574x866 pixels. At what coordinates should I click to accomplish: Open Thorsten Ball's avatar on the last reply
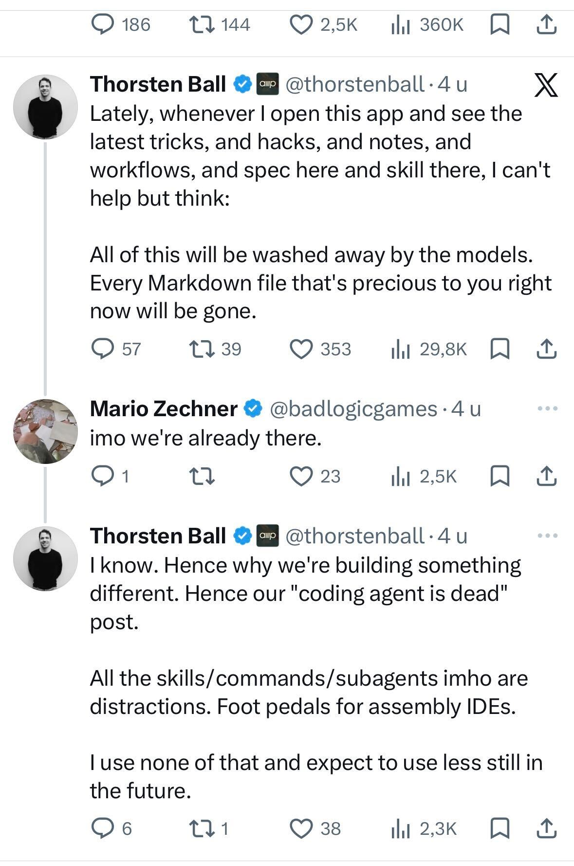click(x=45, y=558)
